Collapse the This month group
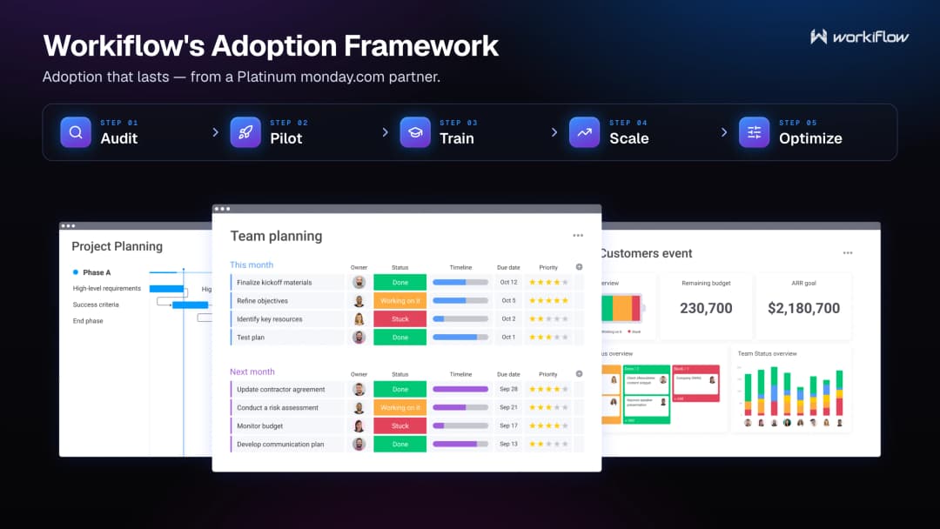Screen dimensions: 940x529 coord(252,264)
